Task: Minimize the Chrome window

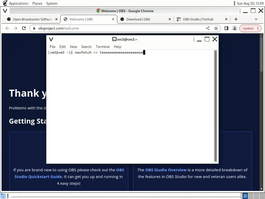Action: [245, 11]
